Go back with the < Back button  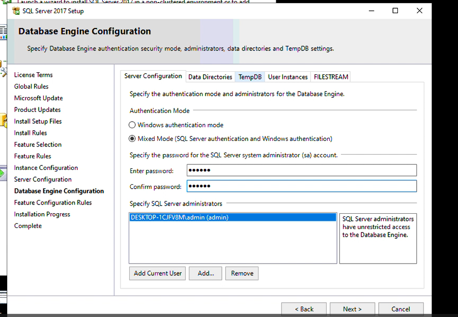[304, 309]
